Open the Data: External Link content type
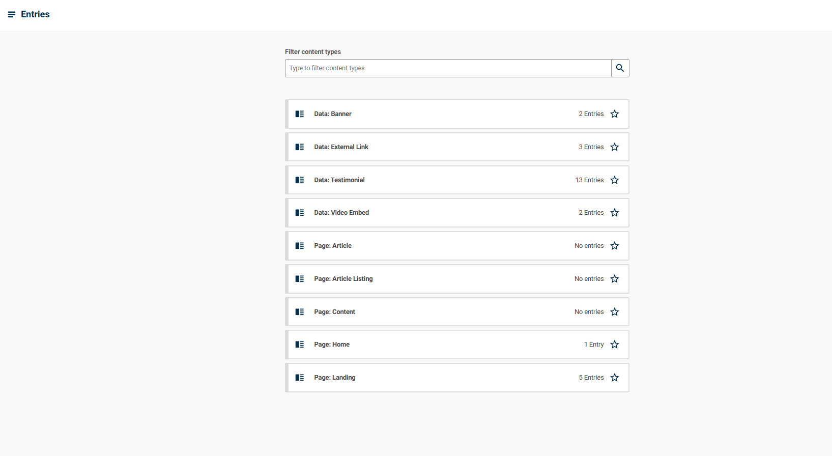Viewport: 832px width, 456px height. [457, 147]
